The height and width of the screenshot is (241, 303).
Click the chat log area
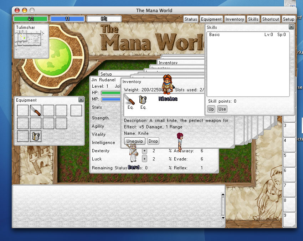(117, 206)
